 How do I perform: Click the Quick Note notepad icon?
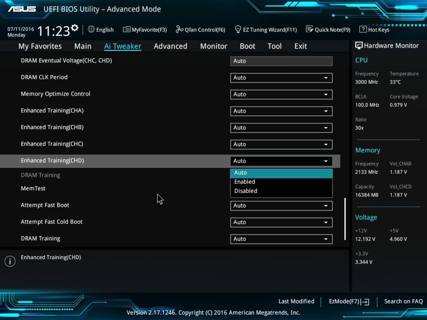(x=310, y=29)
